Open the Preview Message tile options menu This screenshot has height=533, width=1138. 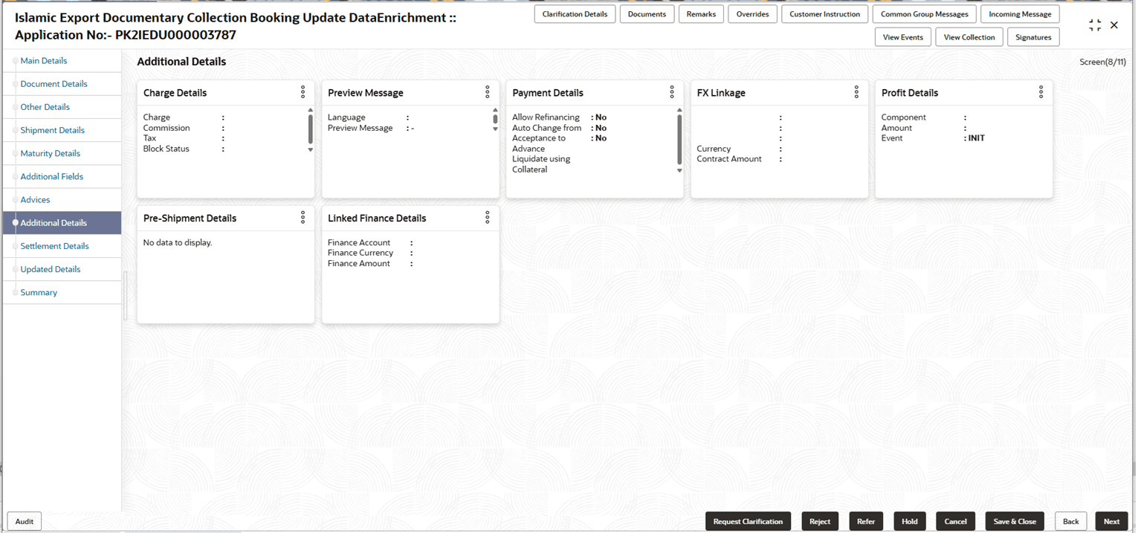[488, 92]
